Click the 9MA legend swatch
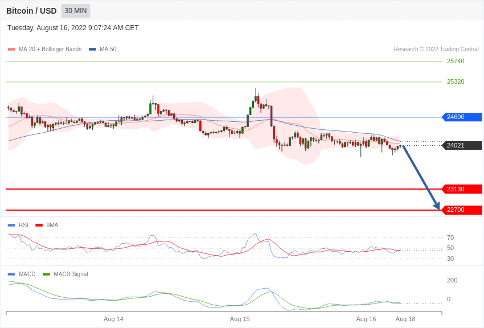484x328 pixels. point(39,225)
